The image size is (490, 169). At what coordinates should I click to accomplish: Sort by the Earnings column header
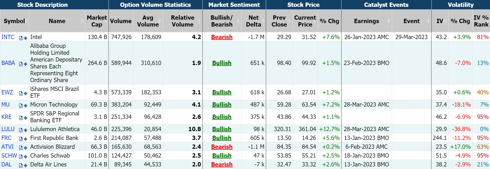[x=366, y=21]
